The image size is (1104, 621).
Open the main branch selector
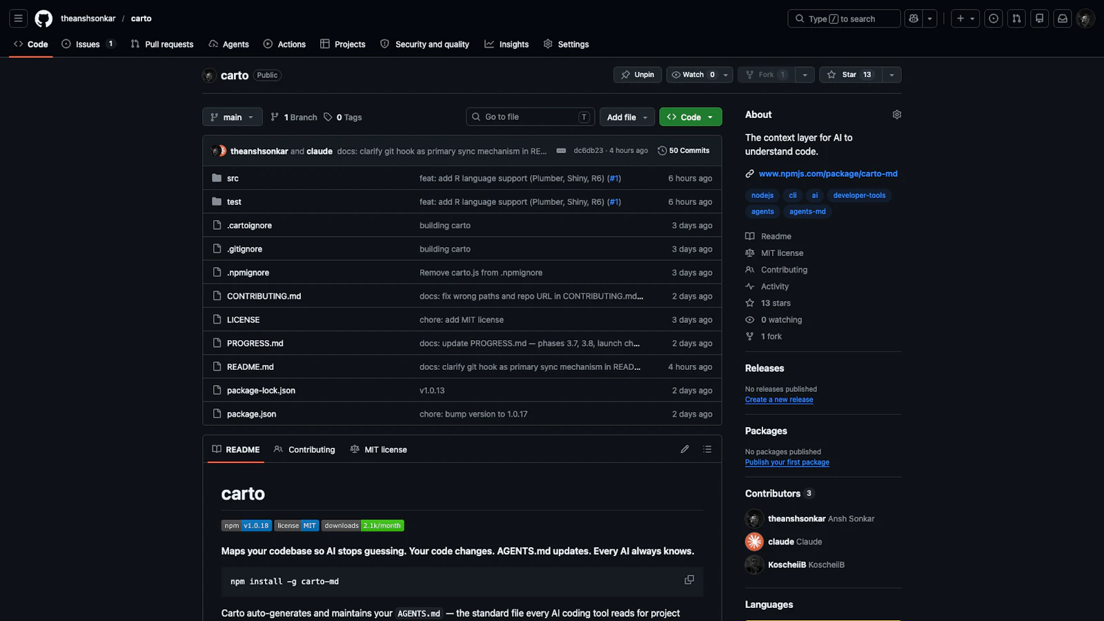pyautogui.click(x=233, y=117)
